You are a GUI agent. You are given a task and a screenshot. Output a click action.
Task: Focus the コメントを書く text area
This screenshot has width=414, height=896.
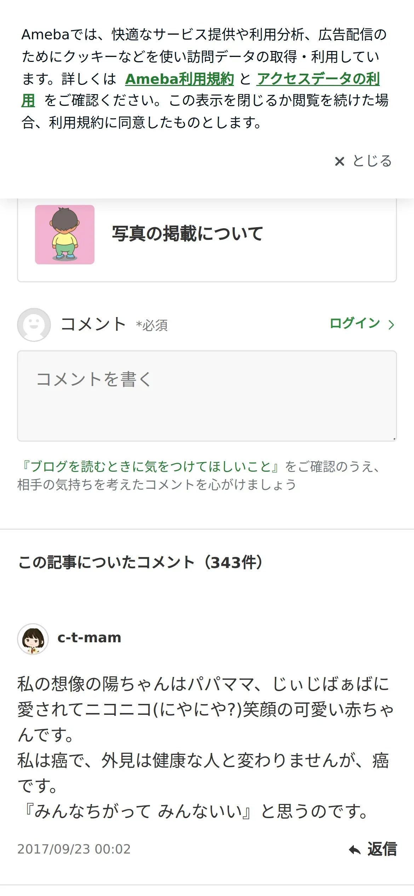pos(207,396)
